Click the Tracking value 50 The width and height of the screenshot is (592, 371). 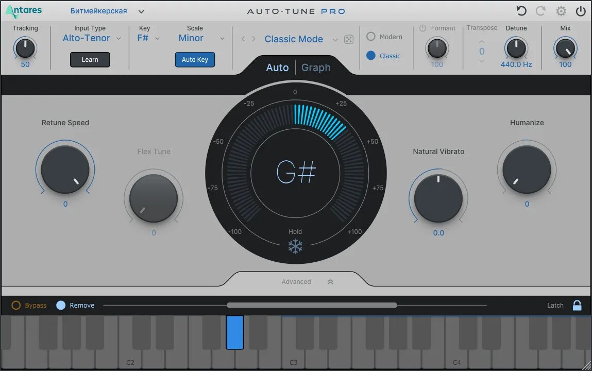coord(25,64)
